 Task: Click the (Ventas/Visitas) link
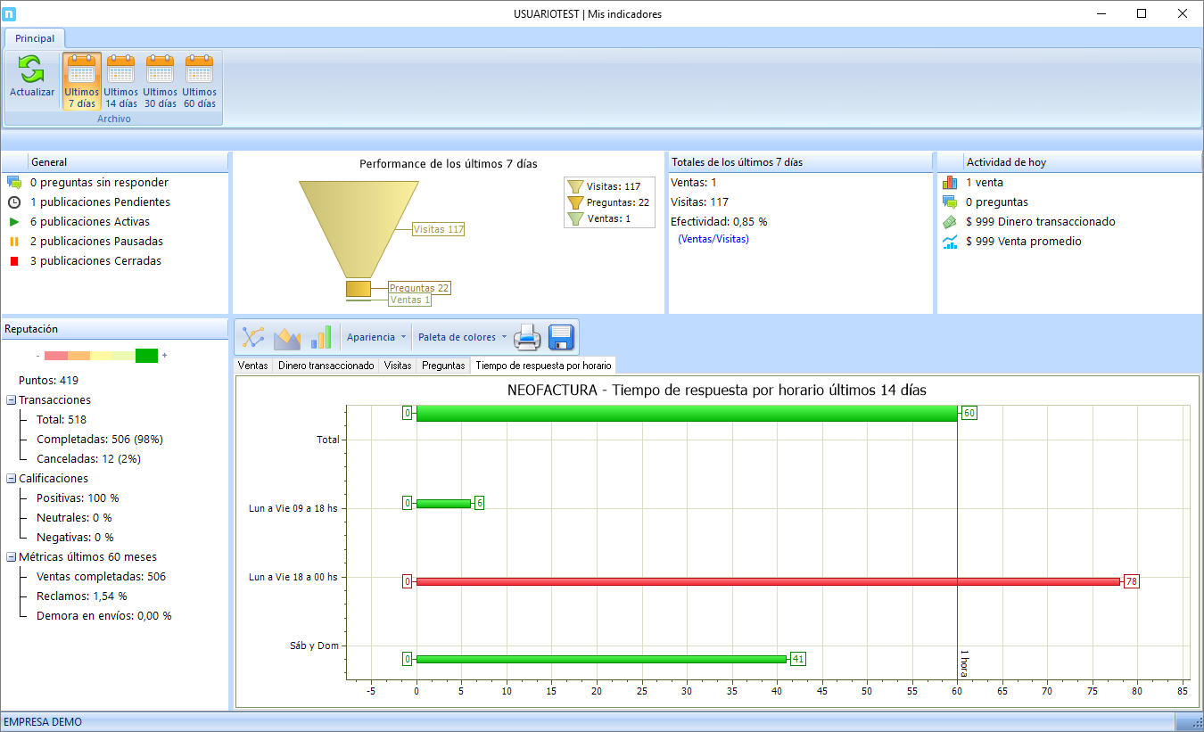[713, 239]
